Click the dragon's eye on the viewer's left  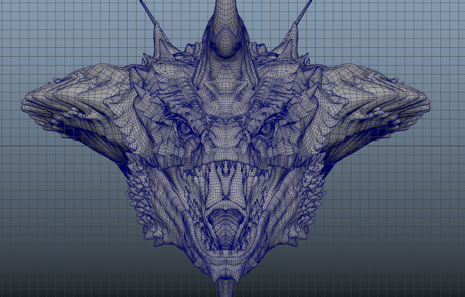[x=185, y=128]
